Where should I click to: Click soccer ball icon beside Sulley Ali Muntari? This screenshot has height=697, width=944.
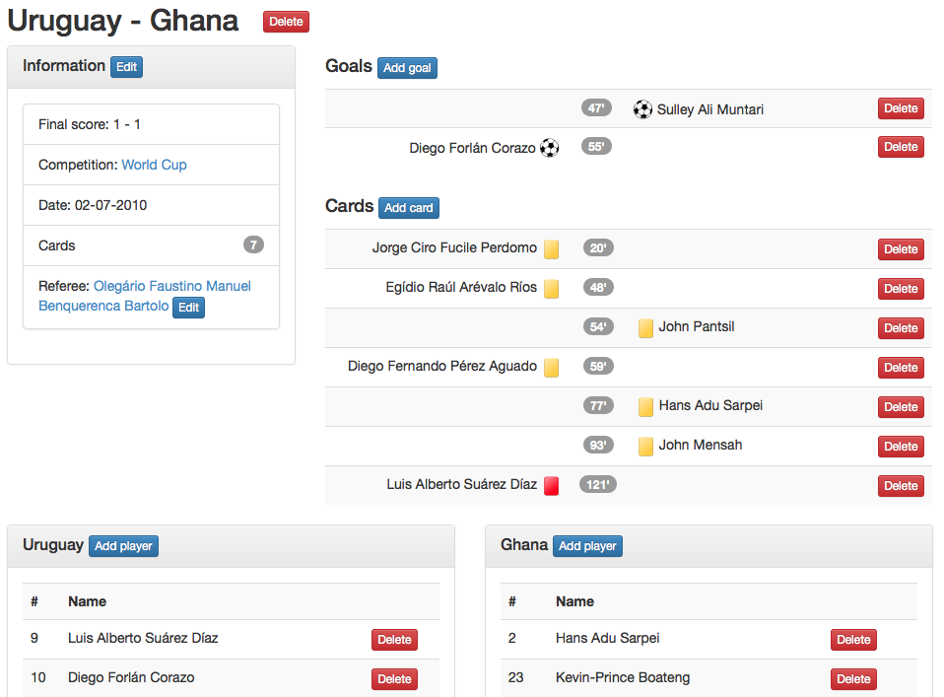tap(642, 109)
